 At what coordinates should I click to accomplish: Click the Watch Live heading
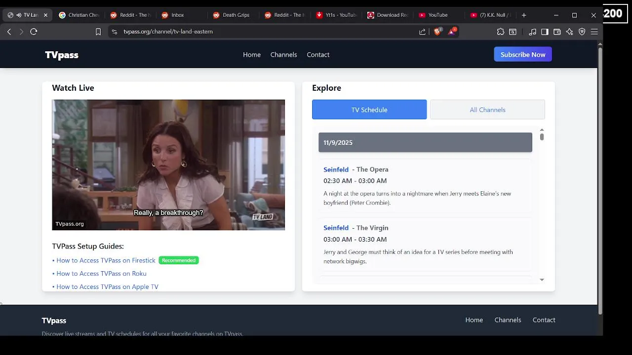point(73,88)
